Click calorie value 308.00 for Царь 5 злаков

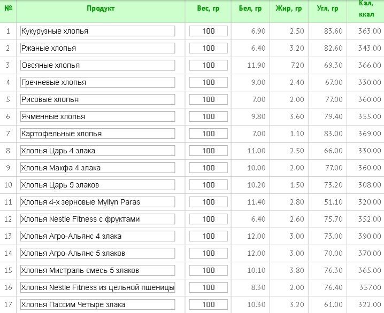(370, 185)
